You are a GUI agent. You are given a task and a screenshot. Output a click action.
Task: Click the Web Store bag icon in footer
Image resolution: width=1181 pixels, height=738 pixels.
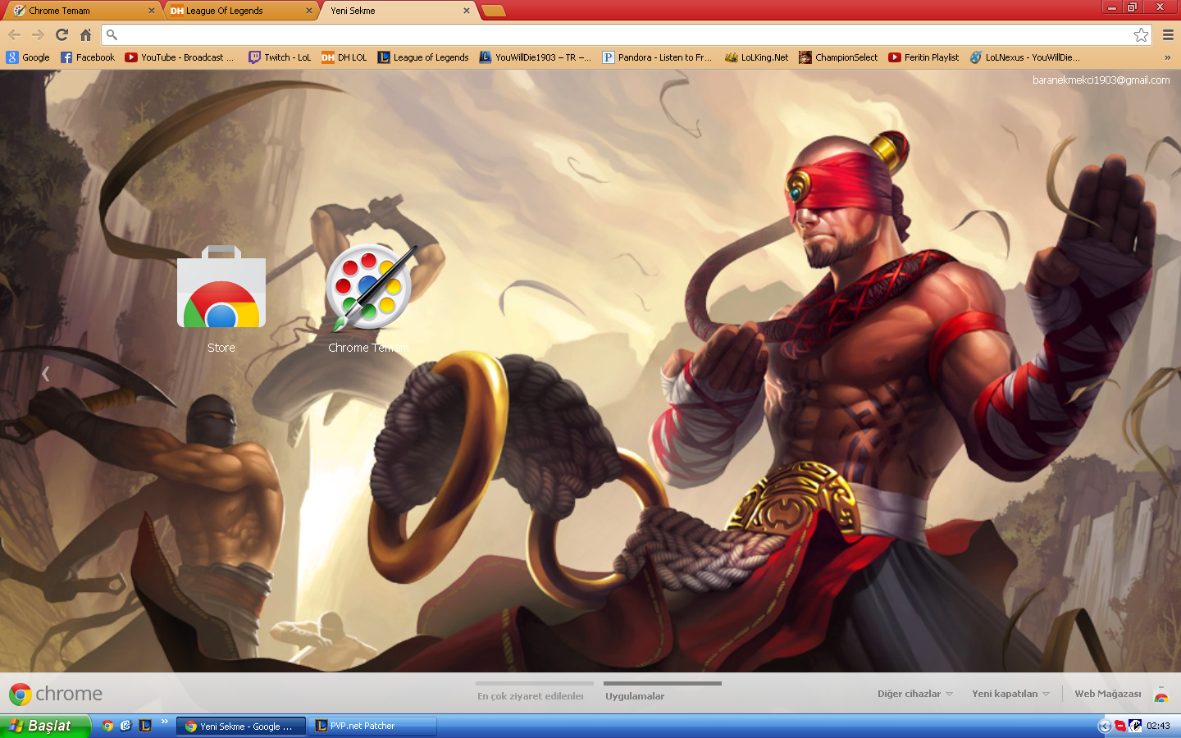point(1160,695)
